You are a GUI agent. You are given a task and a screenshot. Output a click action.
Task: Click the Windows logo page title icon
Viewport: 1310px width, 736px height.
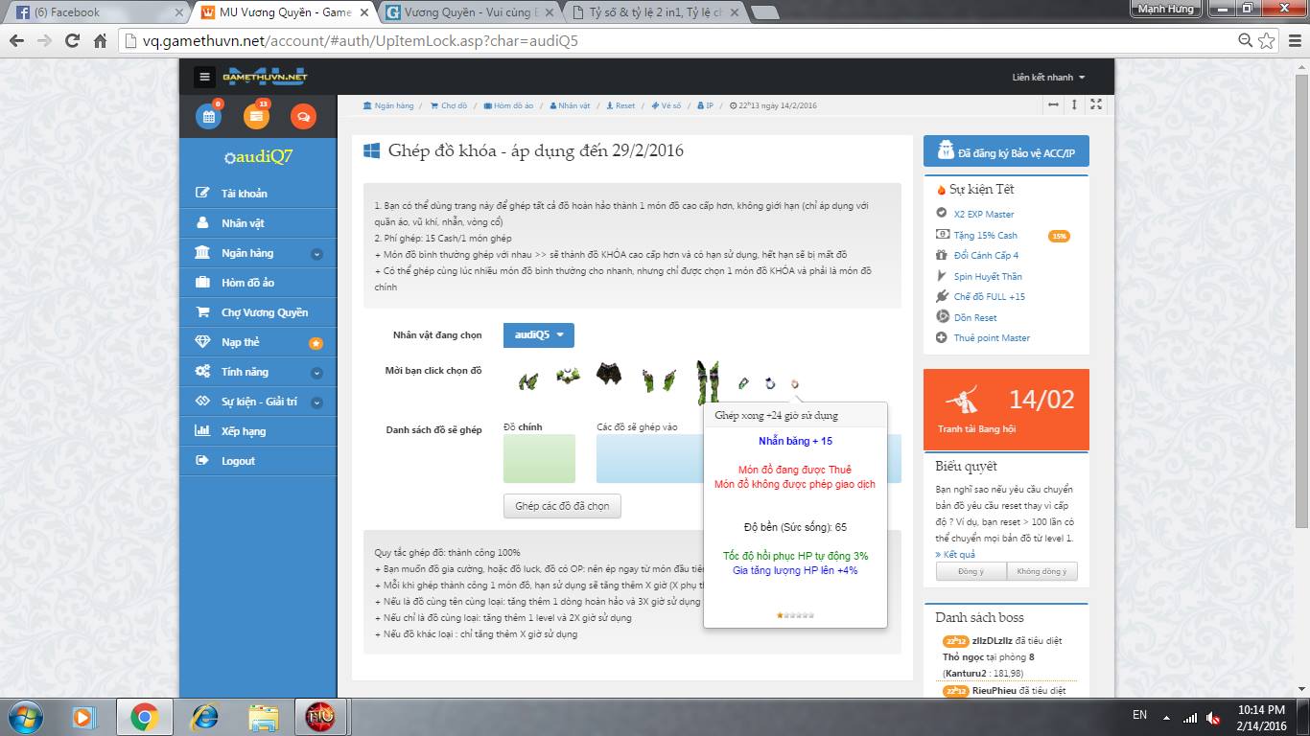coord(372,150)
